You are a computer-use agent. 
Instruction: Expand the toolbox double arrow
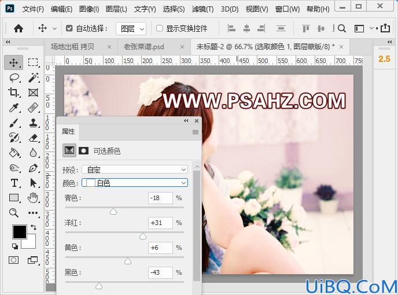[8, 42]
